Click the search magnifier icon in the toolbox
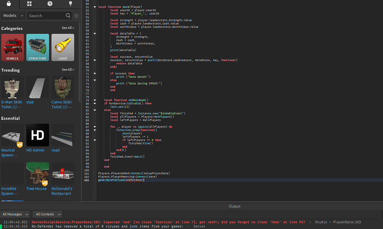Viewport: 383px width, 229px height. tap(68, 16)
